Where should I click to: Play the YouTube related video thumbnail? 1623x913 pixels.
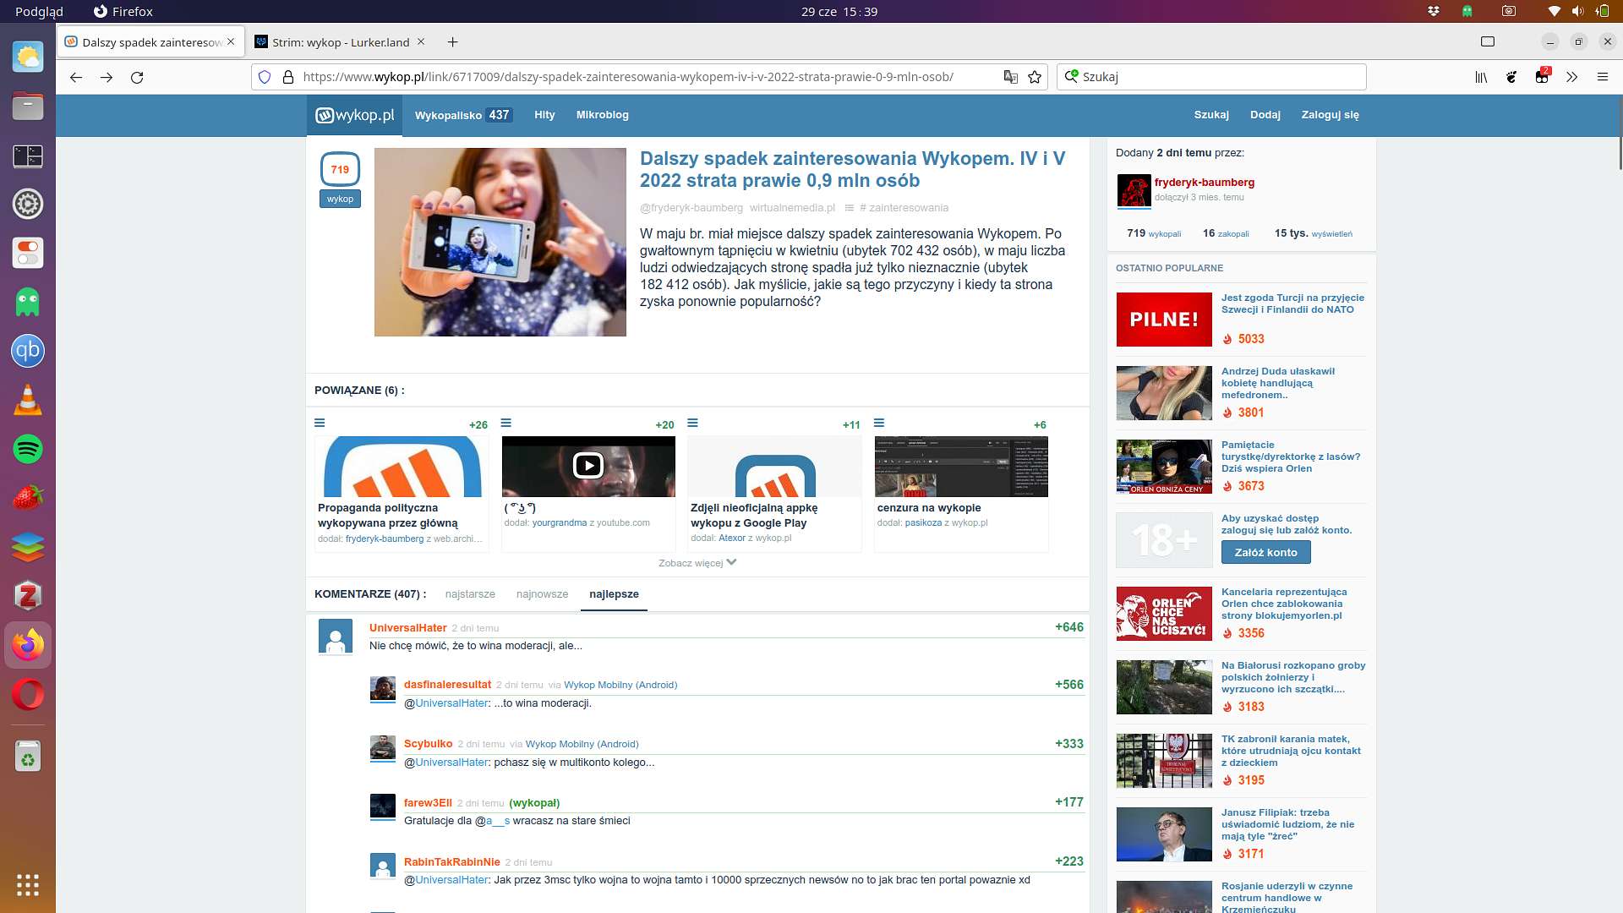pos(588,466)
